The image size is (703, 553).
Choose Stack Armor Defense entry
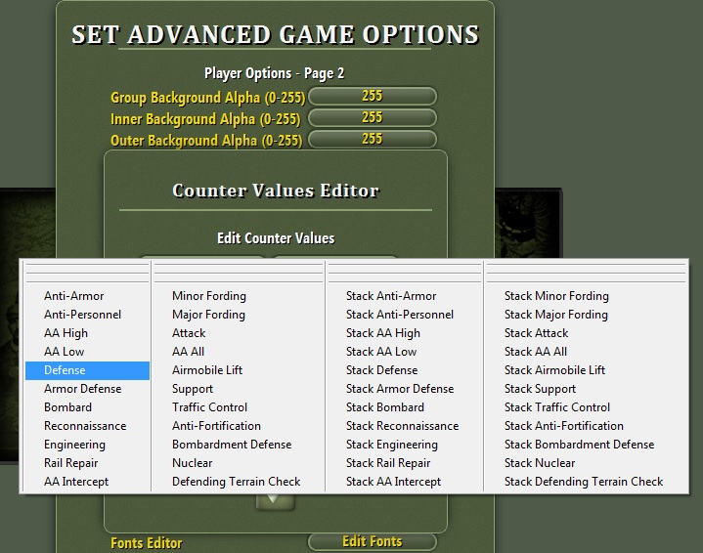click(x=405, y=389)
